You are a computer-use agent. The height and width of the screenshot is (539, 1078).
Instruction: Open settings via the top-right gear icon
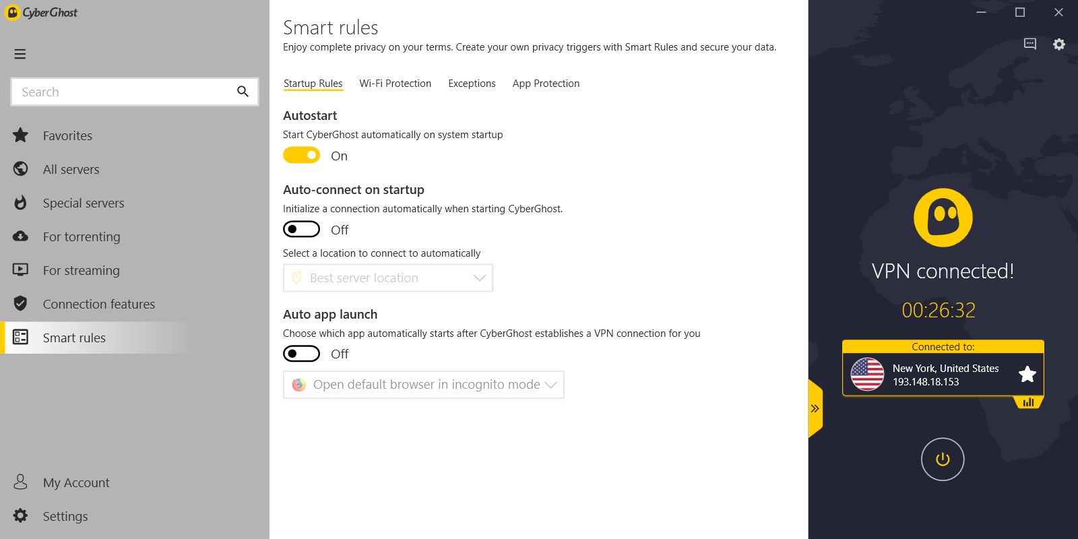click(1059, 44)
